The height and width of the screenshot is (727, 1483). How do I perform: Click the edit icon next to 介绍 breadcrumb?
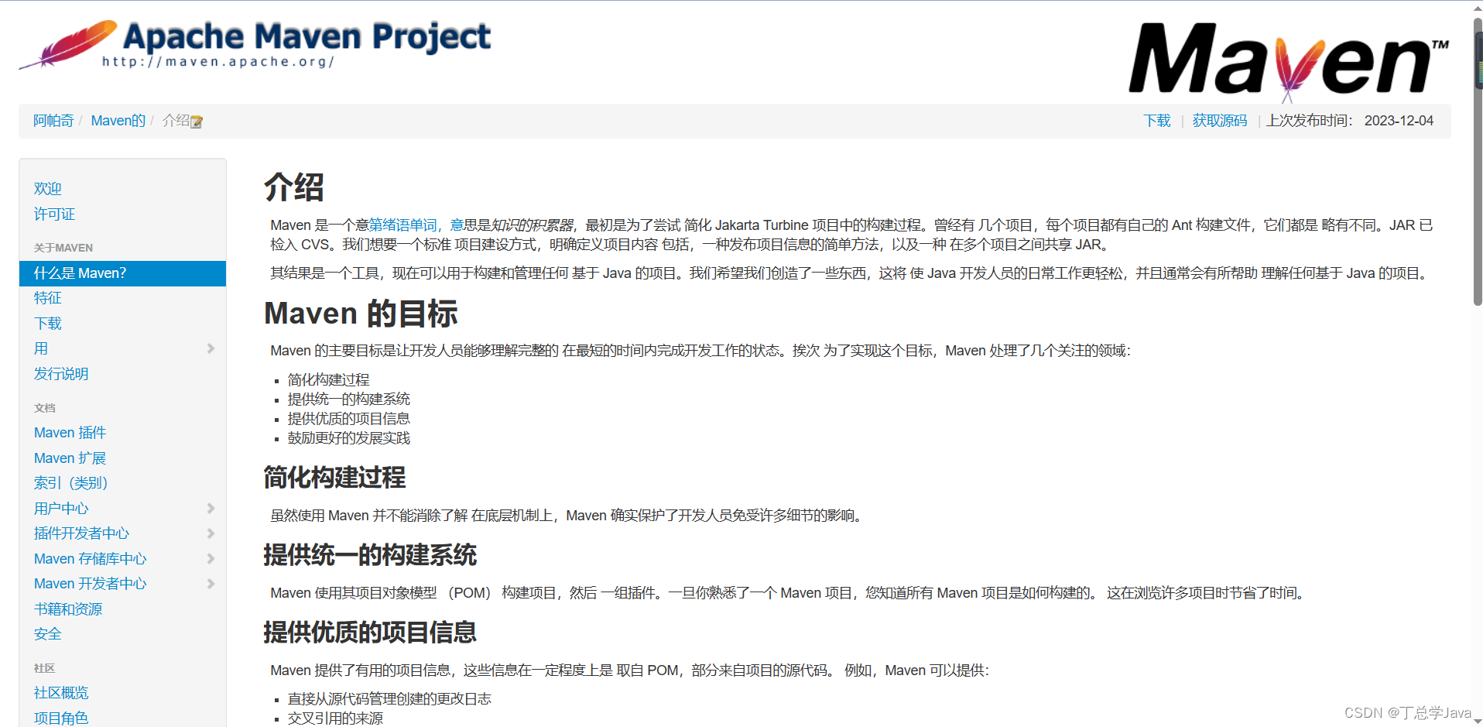click(197, 122)
